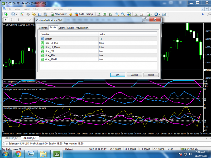Click the Zoom Out magnifier icon
211x158 pixels.
pyautogui.click(x=123, y=14)
